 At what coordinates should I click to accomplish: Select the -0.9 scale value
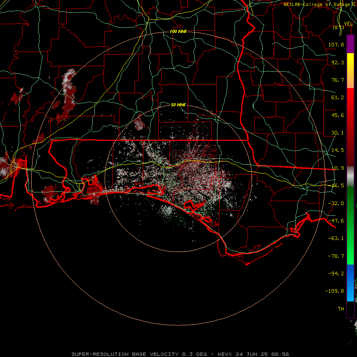338,168
